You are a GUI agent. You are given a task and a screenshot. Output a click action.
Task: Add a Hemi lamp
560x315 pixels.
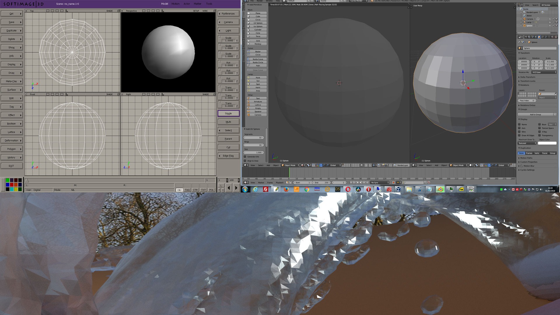coord(257,87)
